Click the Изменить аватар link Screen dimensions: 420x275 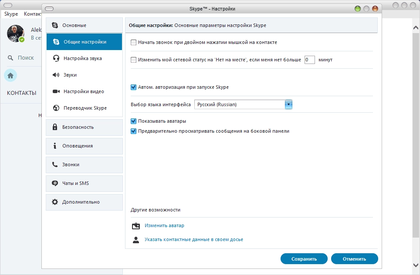(164, 225)
